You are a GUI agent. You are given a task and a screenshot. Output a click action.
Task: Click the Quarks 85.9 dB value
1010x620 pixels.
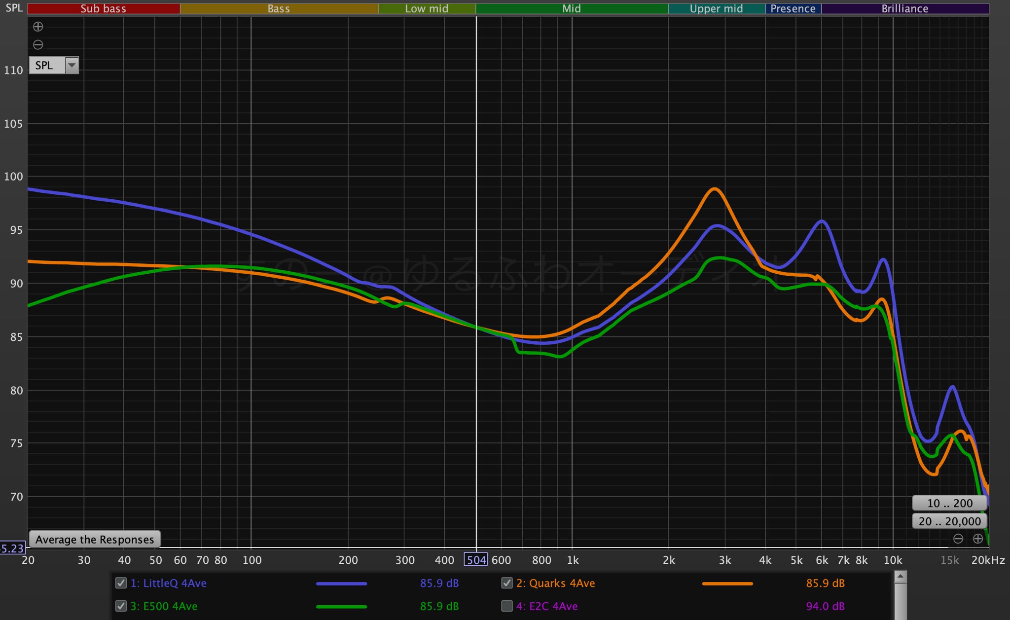[x=825, y=583]
